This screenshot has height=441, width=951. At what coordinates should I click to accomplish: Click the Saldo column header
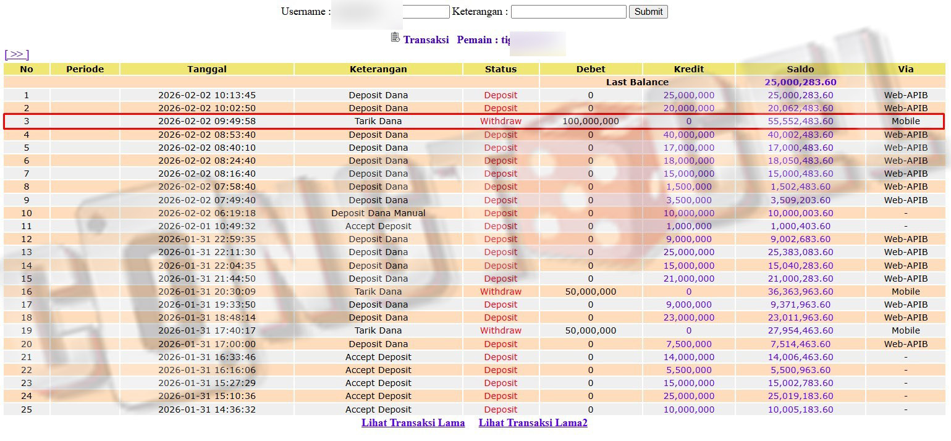(x=800, y=69)
